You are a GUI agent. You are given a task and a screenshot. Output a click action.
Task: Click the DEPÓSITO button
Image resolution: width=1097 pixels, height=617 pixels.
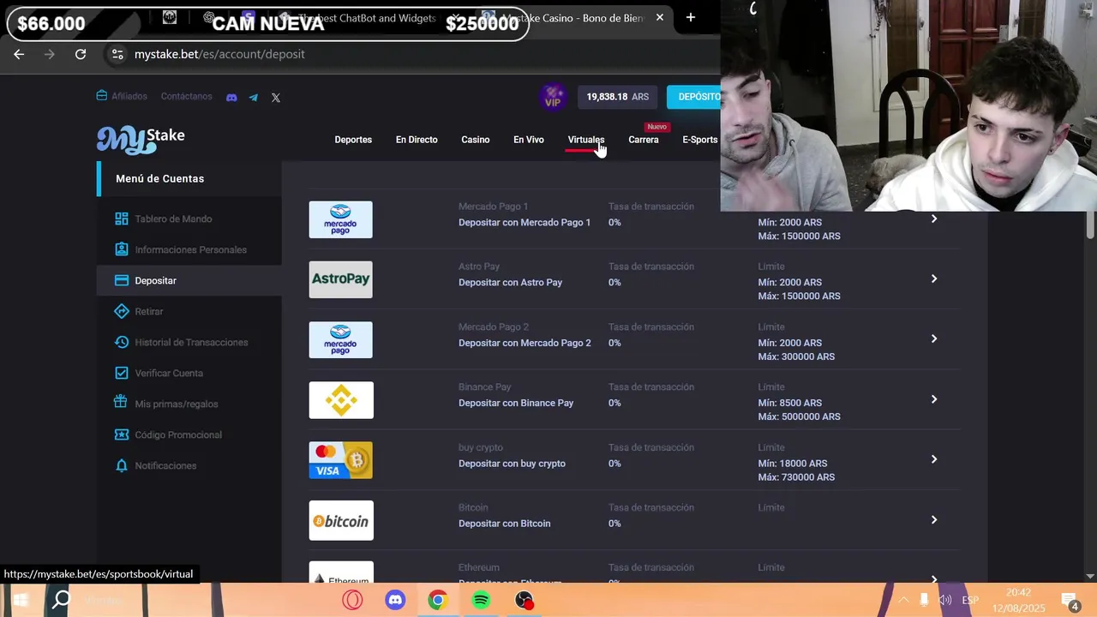694,97
